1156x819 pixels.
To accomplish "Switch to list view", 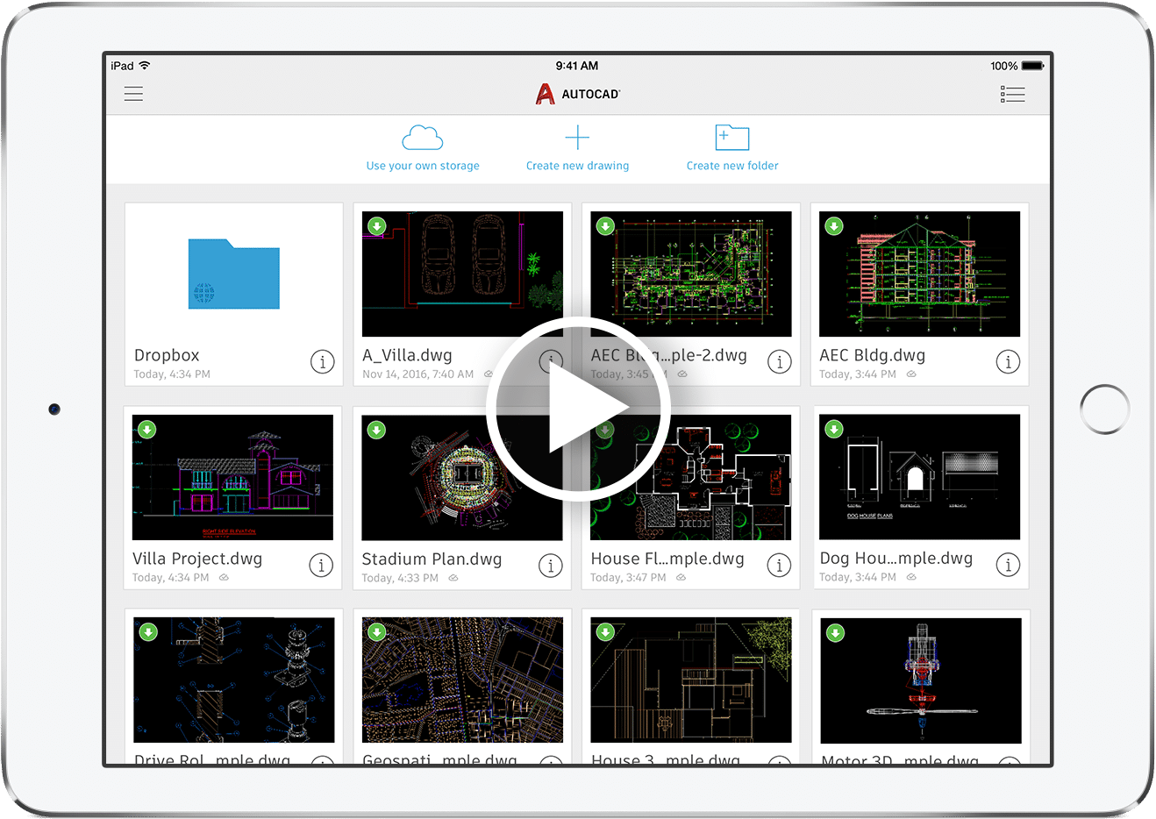I will 1012,94.
